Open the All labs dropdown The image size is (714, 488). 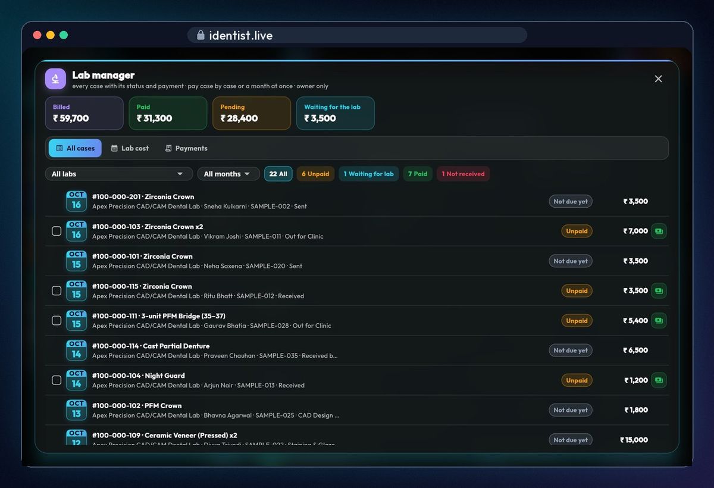[x=119, y=174]
